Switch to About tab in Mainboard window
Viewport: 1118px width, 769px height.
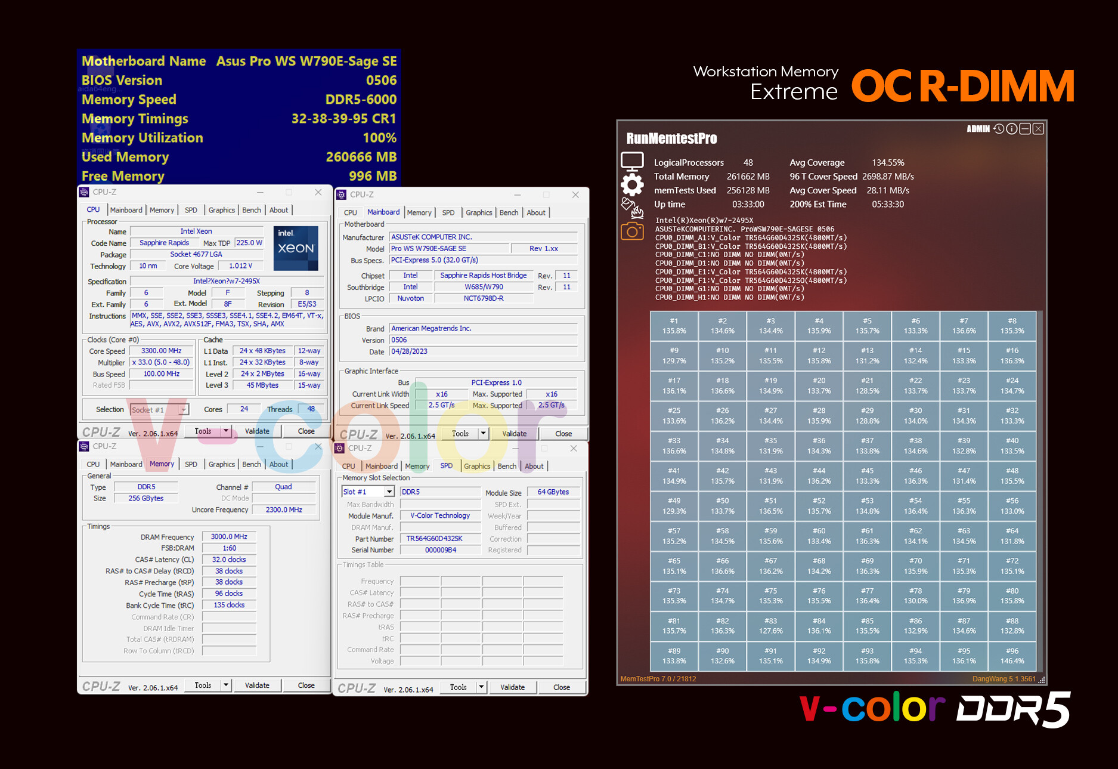coord(536,212)
